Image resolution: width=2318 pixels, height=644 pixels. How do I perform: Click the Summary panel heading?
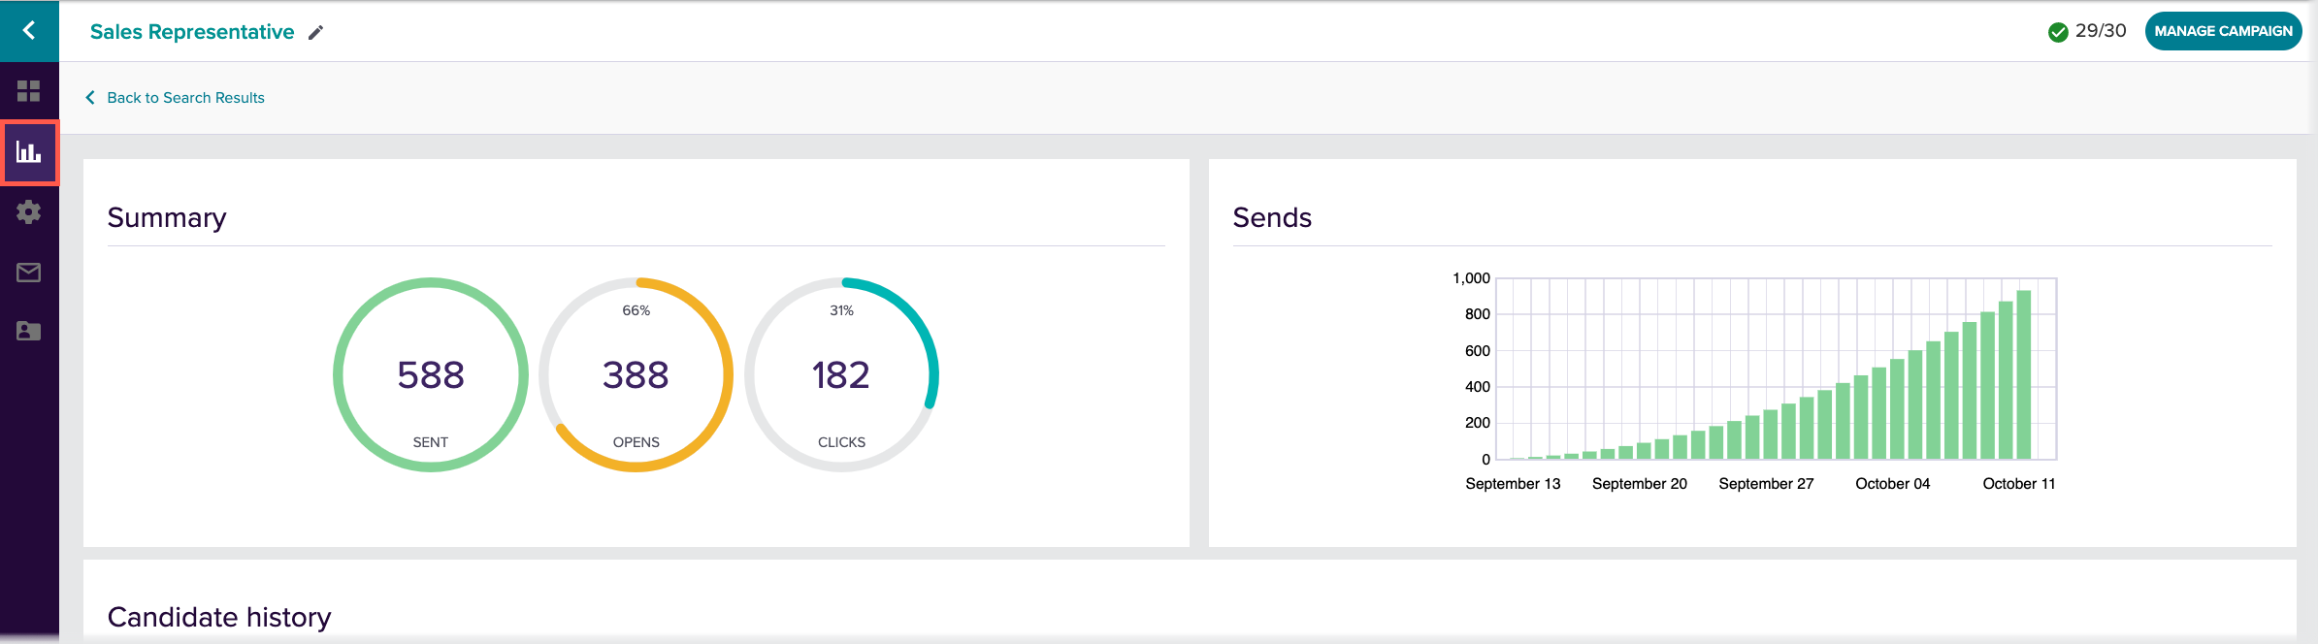pyautogui.click(x=167, y=217)
